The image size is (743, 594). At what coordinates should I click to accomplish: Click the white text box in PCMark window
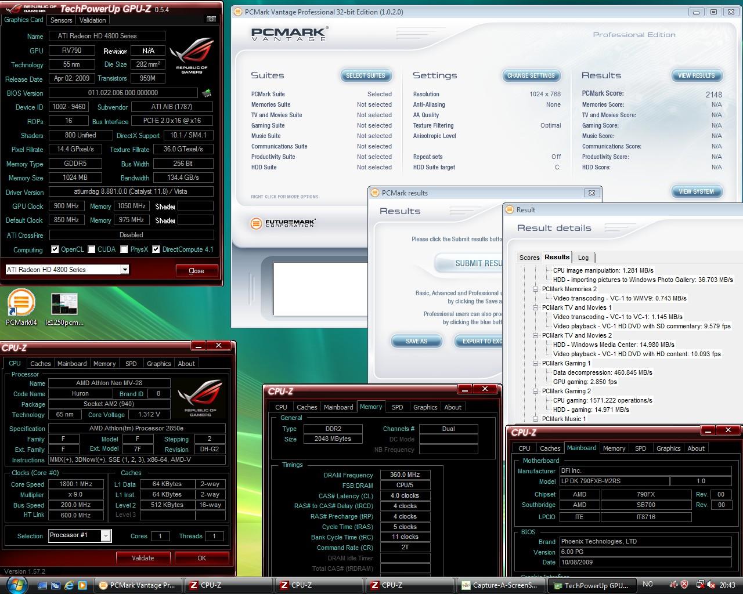(321, 288)
